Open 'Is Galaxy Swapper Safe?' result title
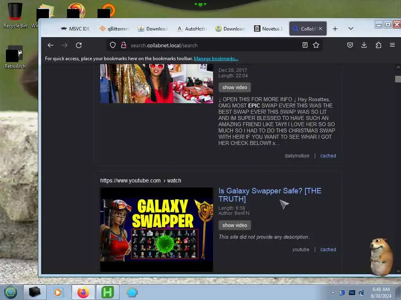Image resolution: width=401 pixels, height=300 pixels. click(270, 195)
